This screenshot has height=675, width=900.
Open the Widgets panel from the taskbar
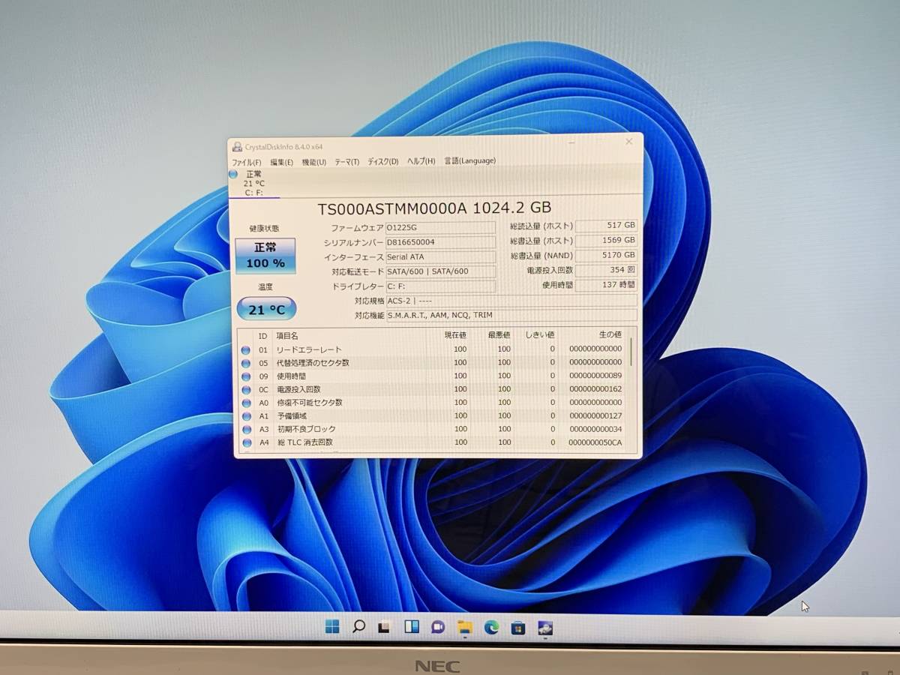[411, 627]
